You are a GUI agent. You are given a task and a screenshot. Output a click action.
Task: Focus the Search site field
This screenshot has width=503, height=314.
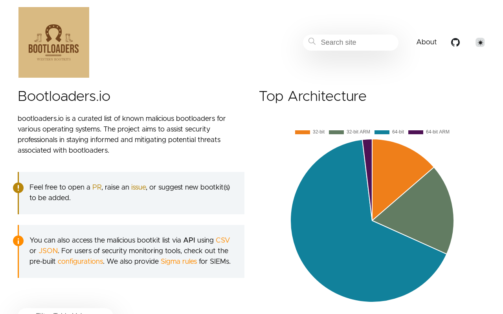(x=356, y=42)
